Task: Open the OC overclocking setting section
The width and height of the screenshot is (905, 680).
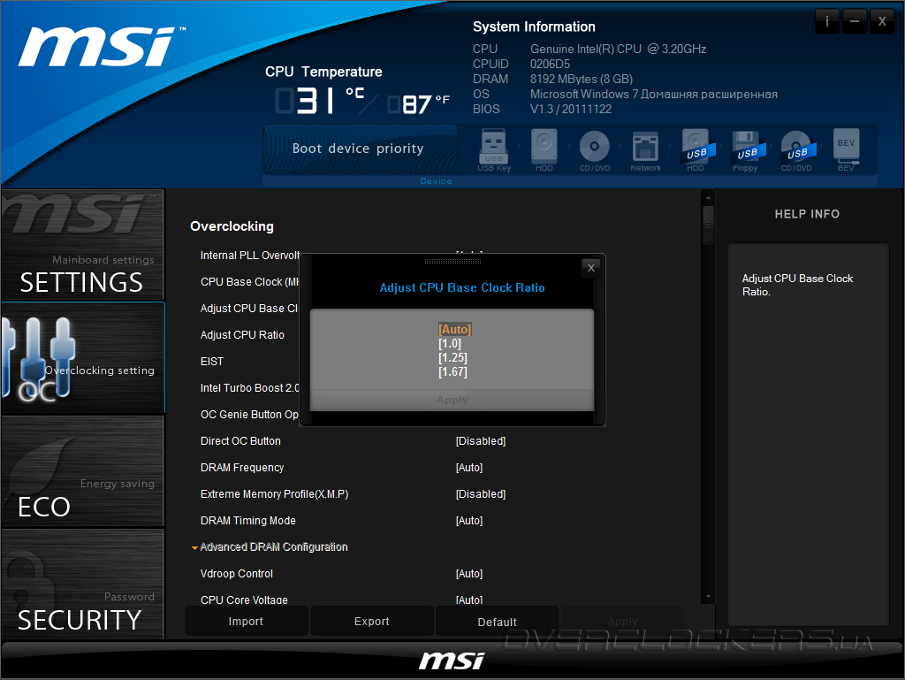Action: 82,357
